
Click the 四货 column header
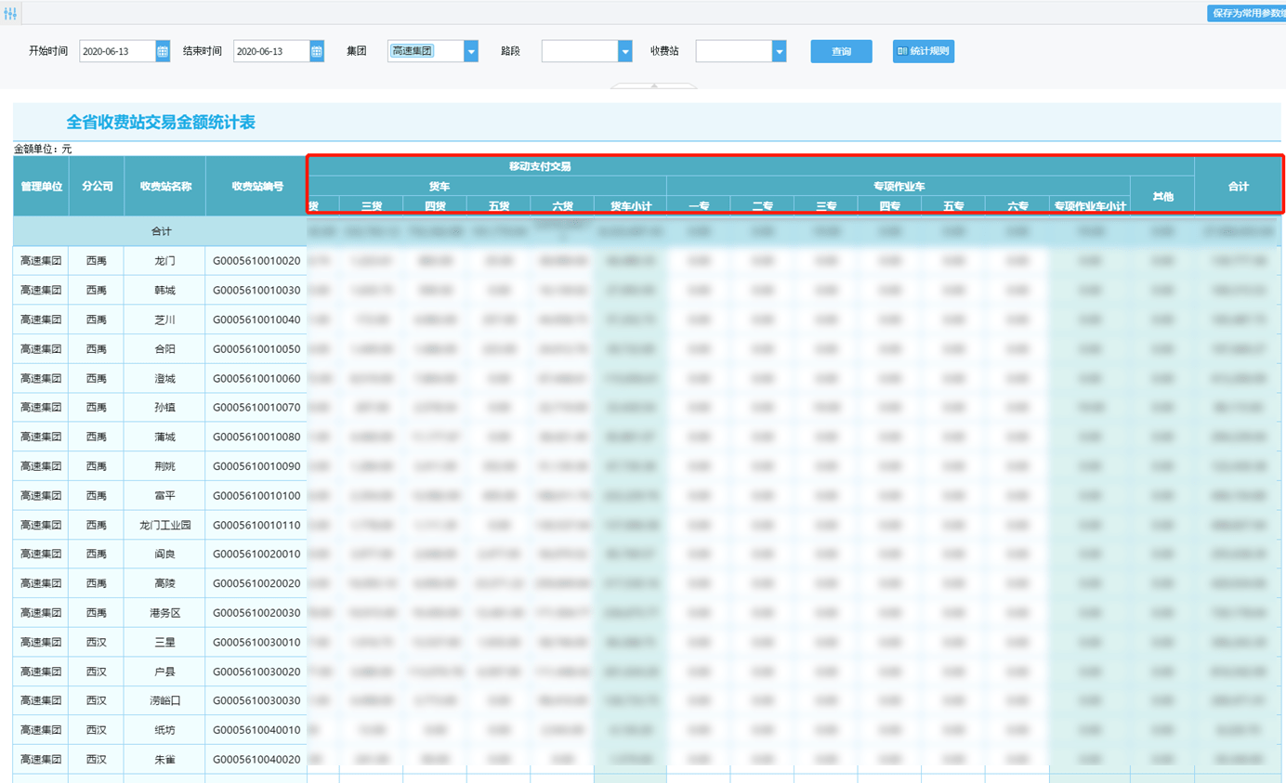(x=434, y=206)
